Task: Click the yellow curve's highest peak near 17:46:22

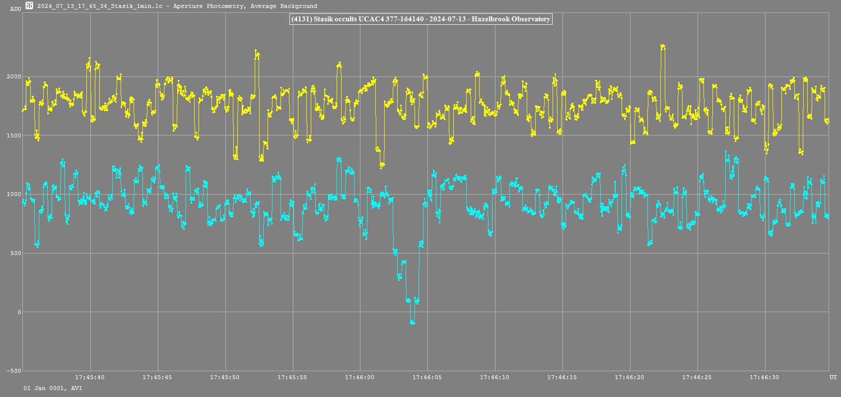Action: 663,47
